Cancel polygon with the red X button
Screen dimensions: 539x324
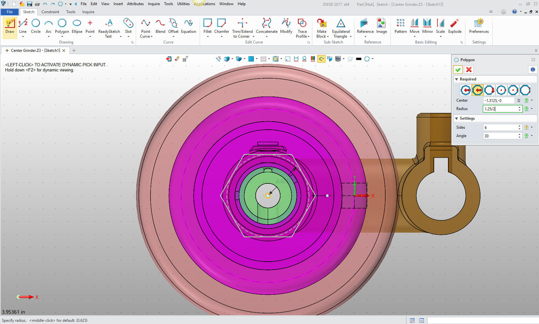tap(469, 69)
